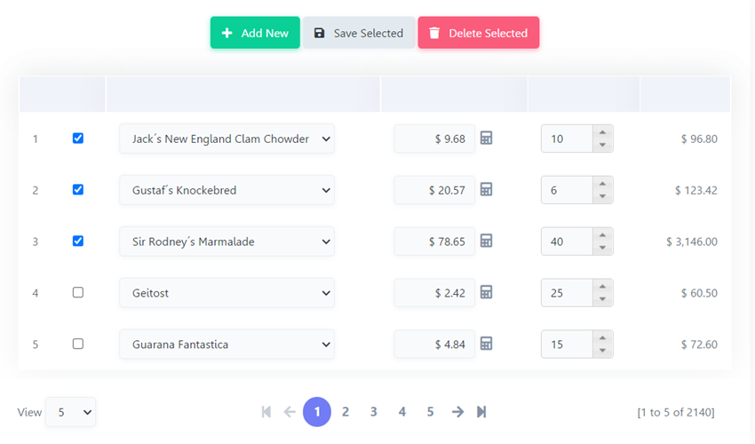The width and height of the screenshot is (755, 444).
Task: Navigate to page 5
Action: tap(430, 412)
